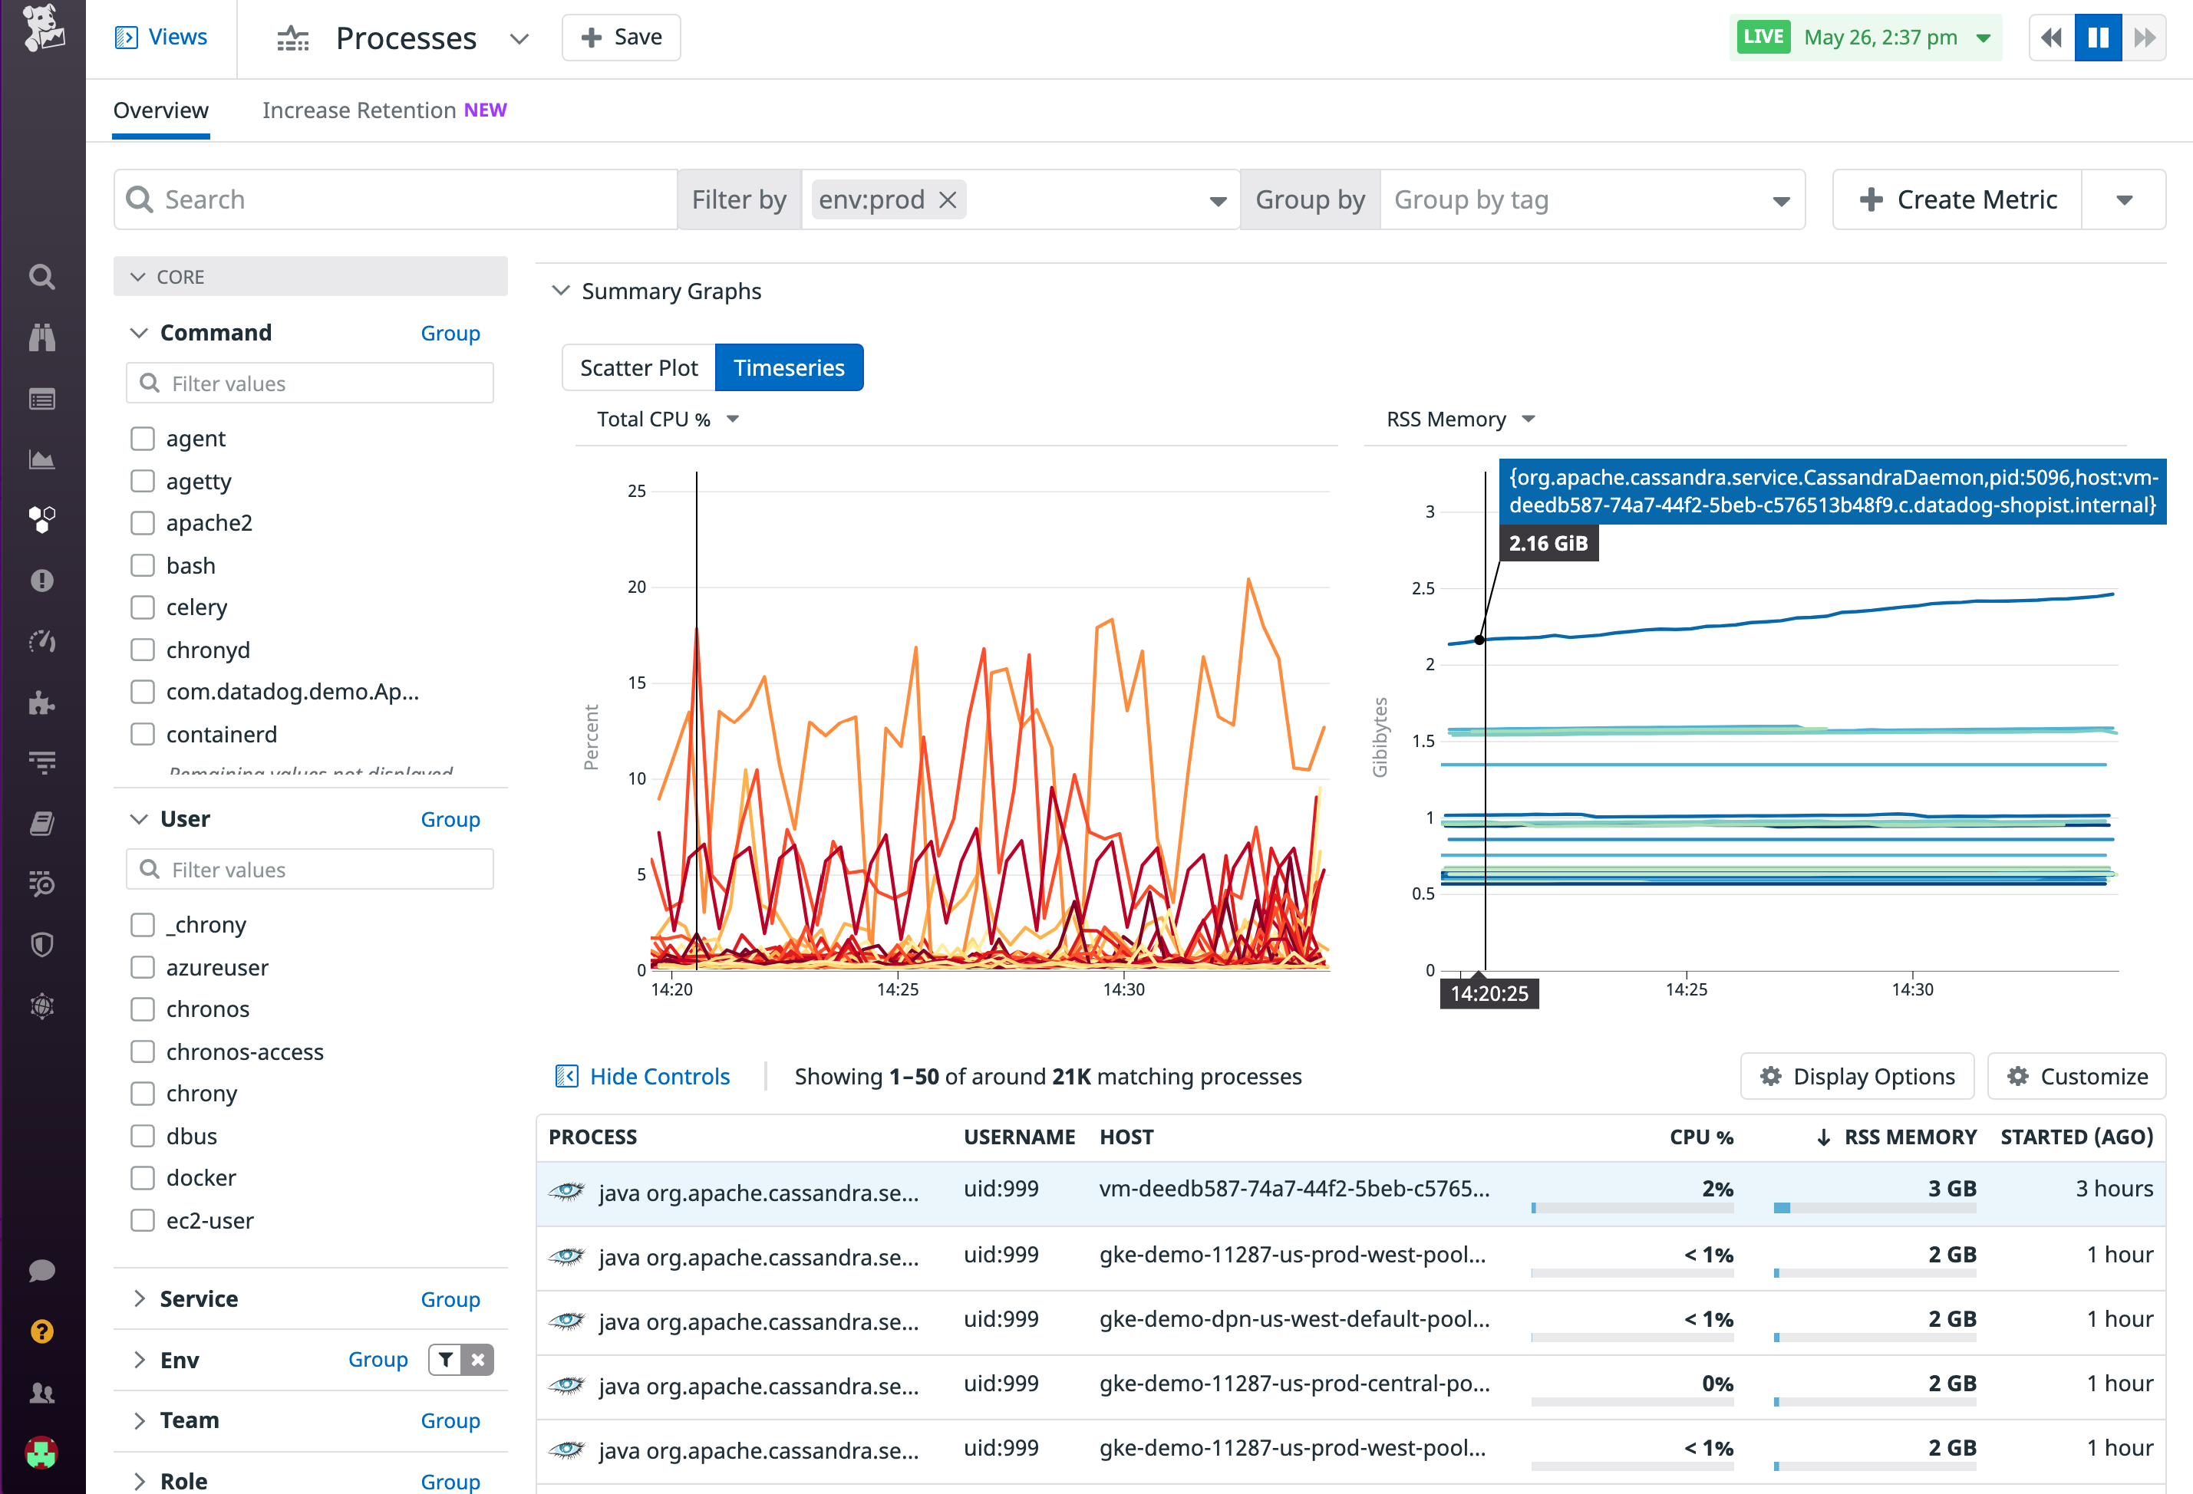The image size is (2193, 1494).
Task: Select the Scatter Plot view
Action: click(638, 367)
